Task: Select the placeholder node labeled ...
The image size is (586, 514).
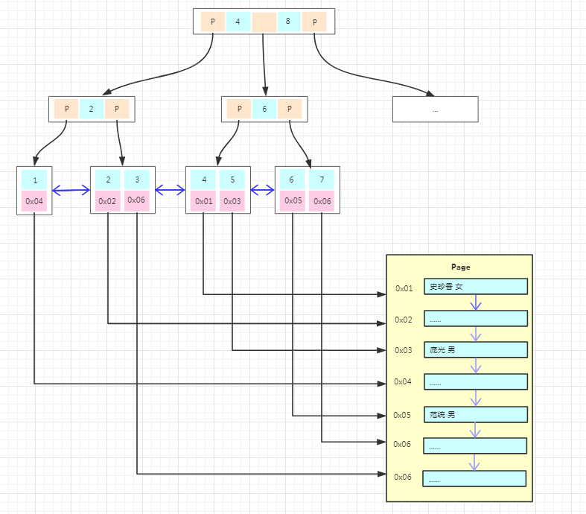Action: pyautogui.click(x=436, y=110)
